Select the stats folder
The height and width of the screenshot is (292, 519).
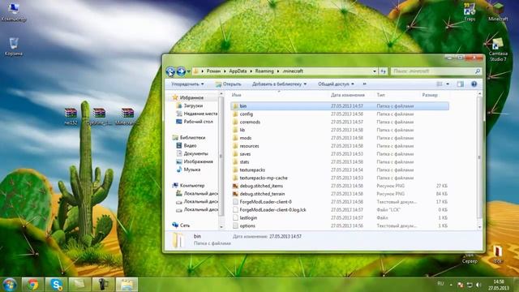point(340,162)
